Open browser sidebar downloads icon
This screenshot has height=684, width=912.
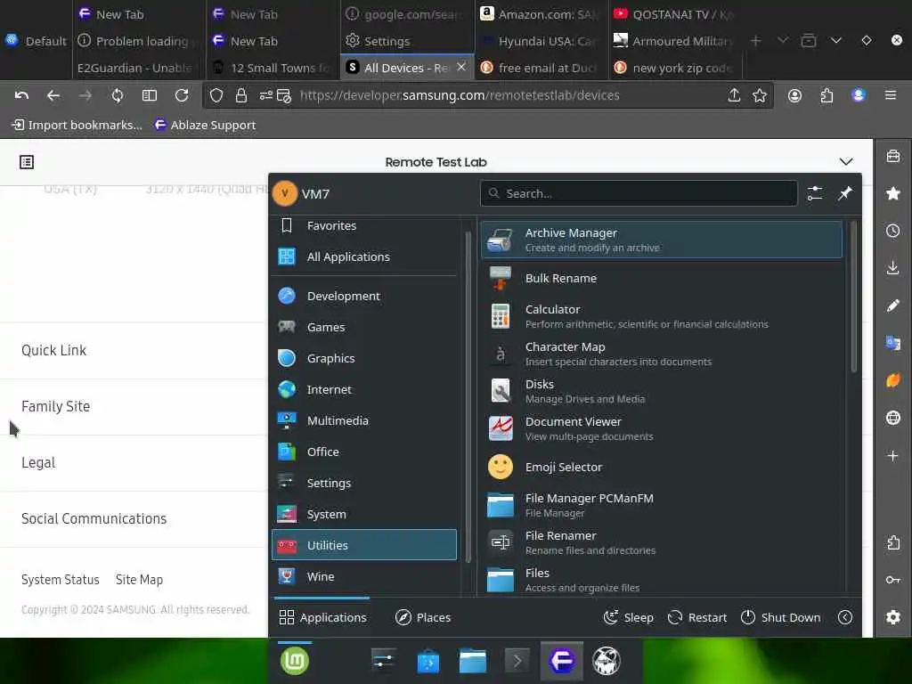tap(892, 268)
